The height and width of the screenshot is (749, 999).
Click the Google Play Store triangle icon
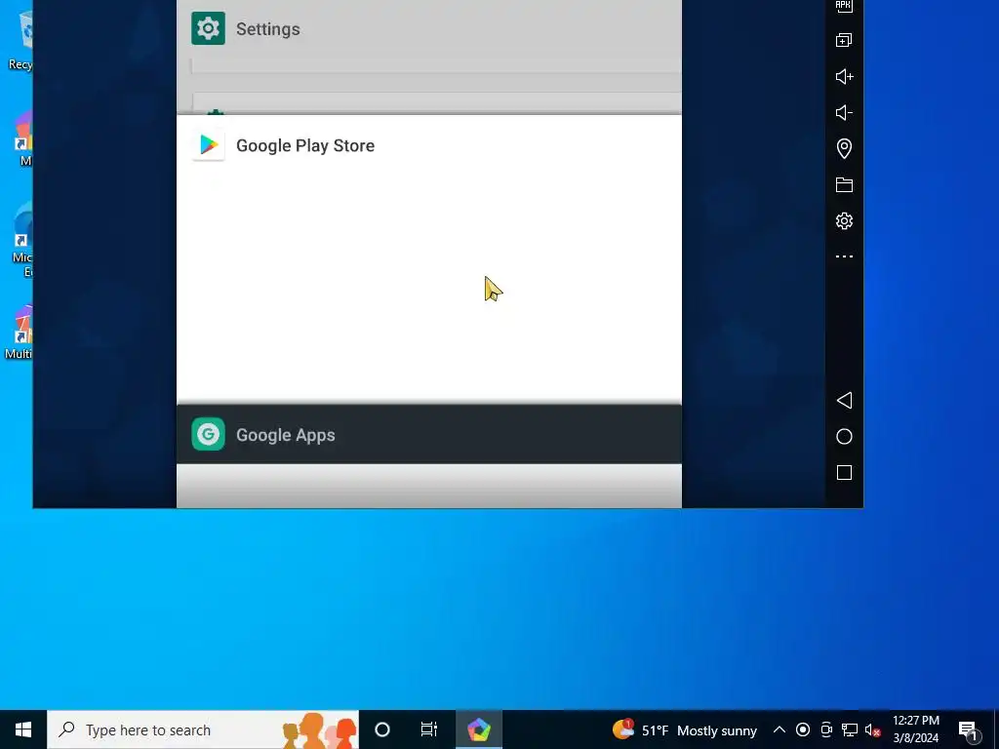point(208,145)
